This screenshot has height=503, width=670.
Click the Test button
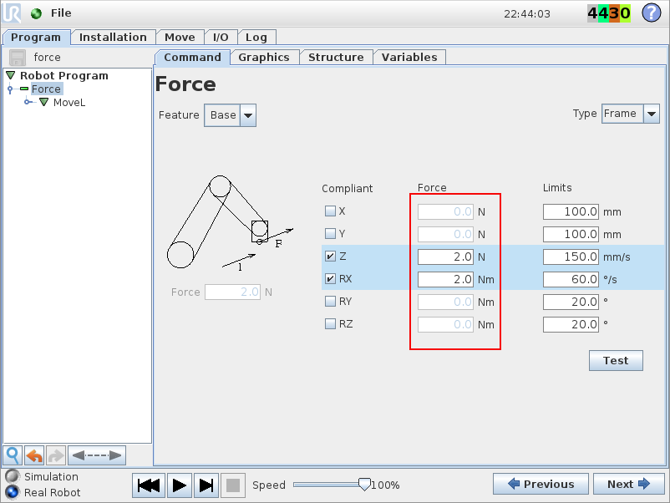point(616,361)
